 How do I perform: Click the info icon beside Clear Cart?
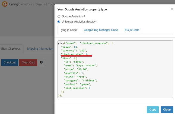(41, 62)
